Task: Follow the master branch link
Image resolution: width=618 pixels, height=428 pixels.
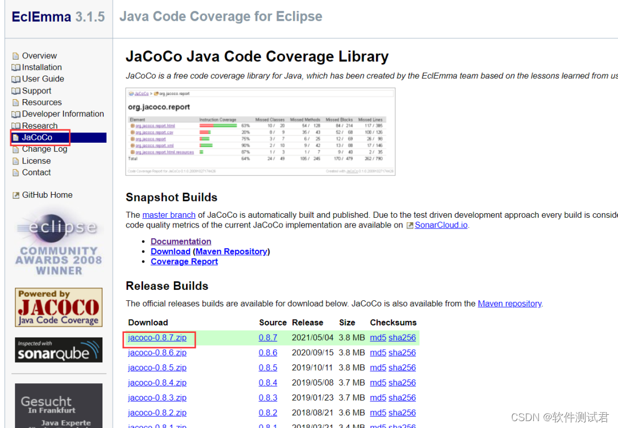Action: pos(169,215)
